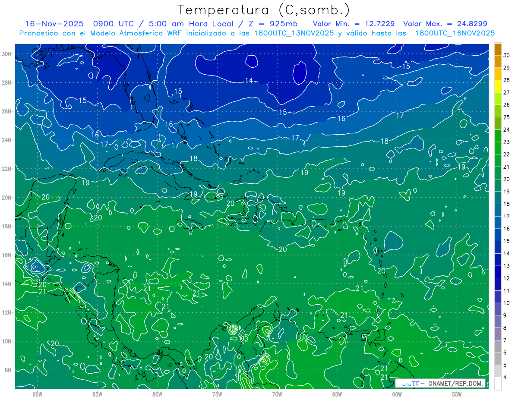Click the 26N latitude axis label
518x400 pixels.
[6, 111]
